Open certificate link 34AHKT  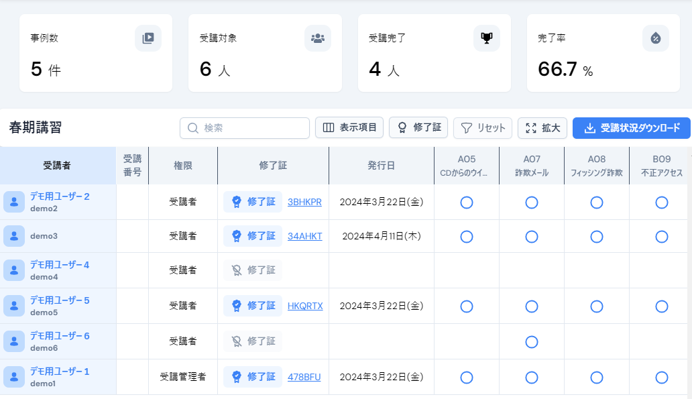(x=305, y=236)
